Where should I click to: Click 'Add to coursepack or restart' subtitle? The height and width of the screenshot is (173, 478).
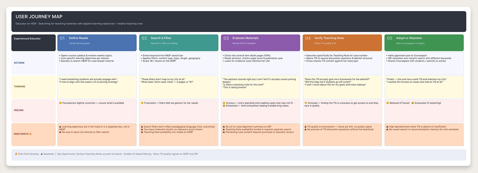410,43
